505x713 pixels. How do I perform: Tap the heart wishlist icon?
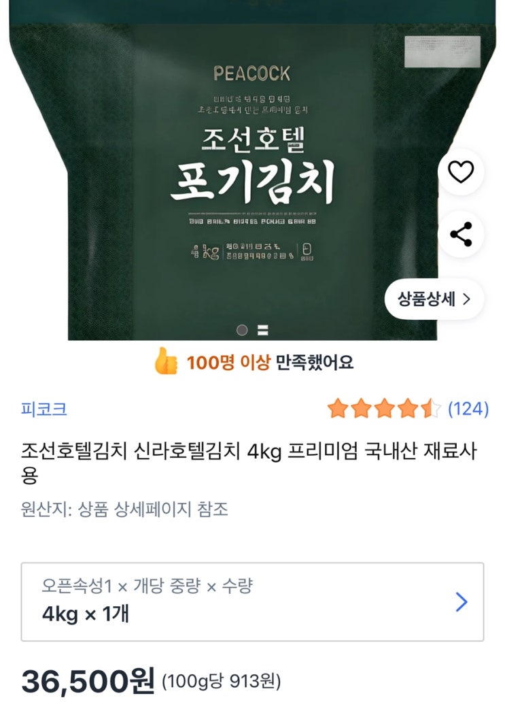461,172
